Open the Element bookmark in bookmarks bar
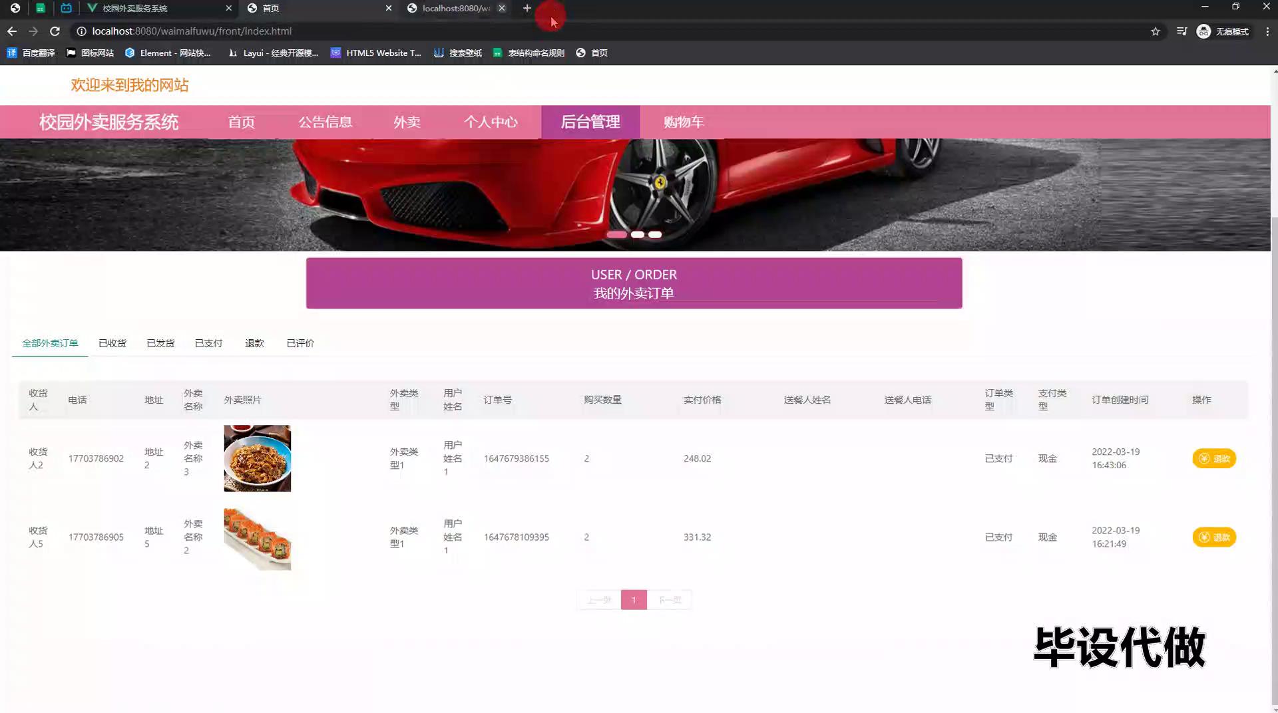The image size is (1278, 713). click(168, 53)
